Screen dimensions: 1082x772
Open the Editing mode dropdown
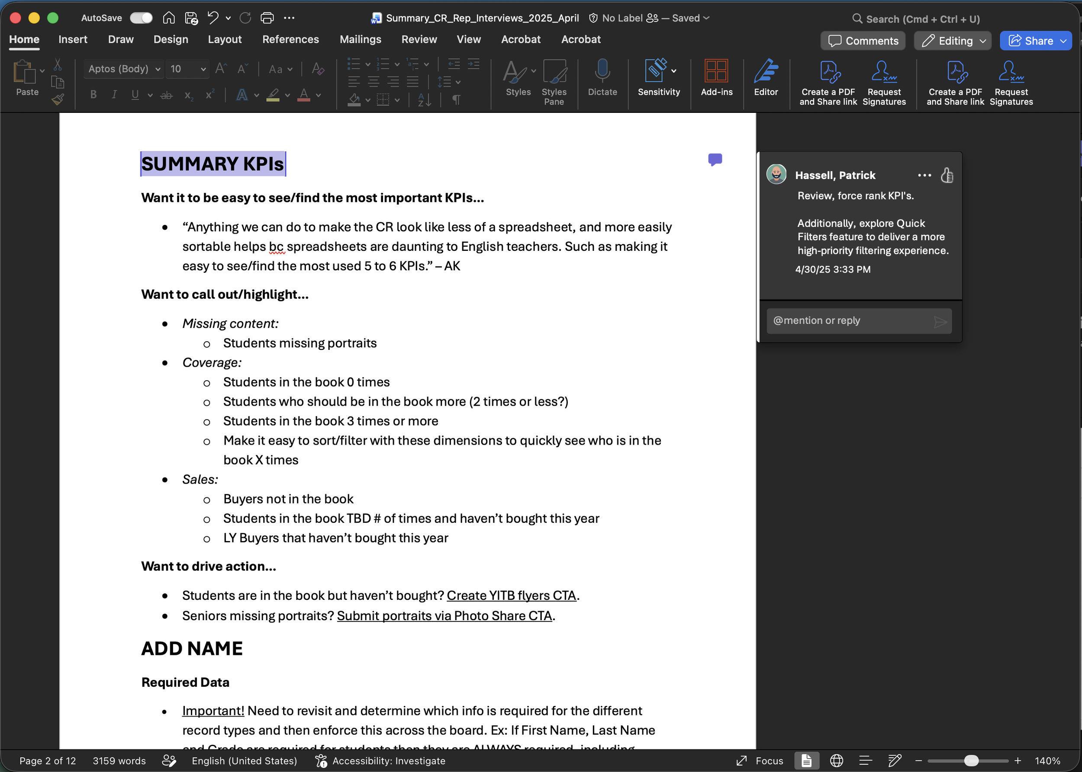(953, 41)
